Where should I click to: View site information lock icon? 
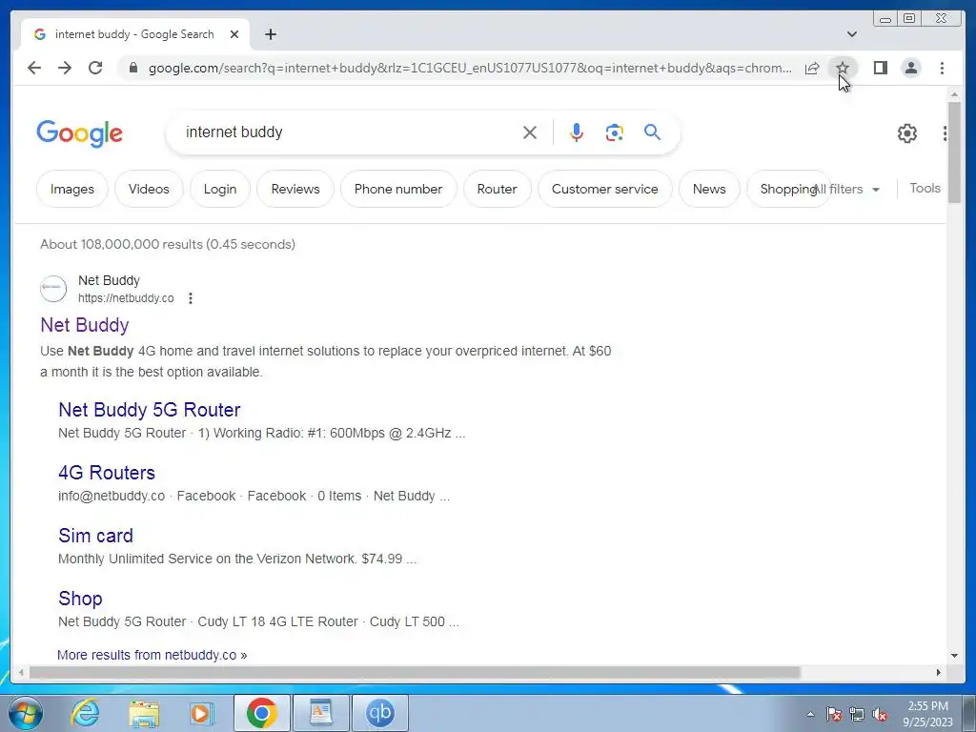132,68
